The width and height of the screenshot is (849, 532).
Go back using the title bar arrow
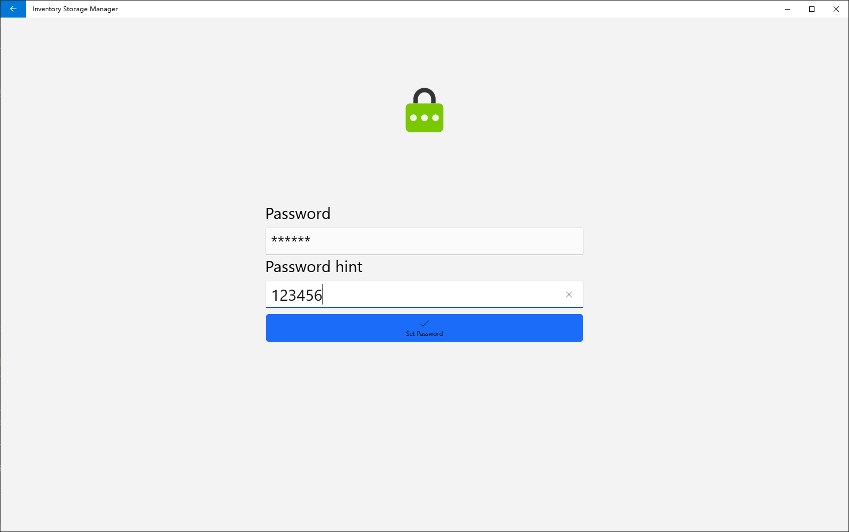click(13, 9)
